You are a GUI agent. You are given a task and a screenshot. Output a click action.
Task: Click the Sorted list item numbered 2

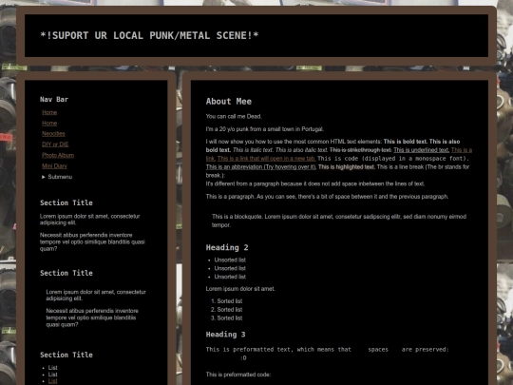point(230,310)
